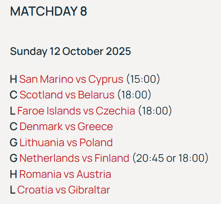This screenshot has width=221, height=204.
Task: Open the San Marino vs Cyprus match link
Action: tap(71, 79)
